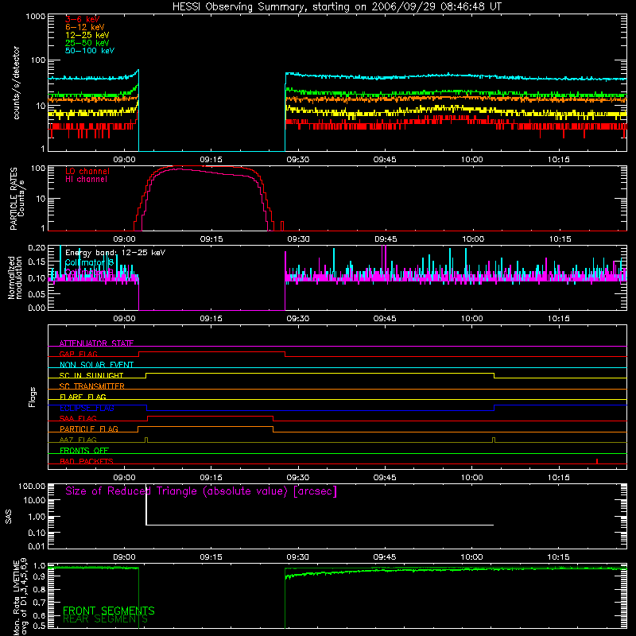Select the ECLIPSE_FLAG label
Viewport: 636px width, 636px height.
click(x=87, y=408)
